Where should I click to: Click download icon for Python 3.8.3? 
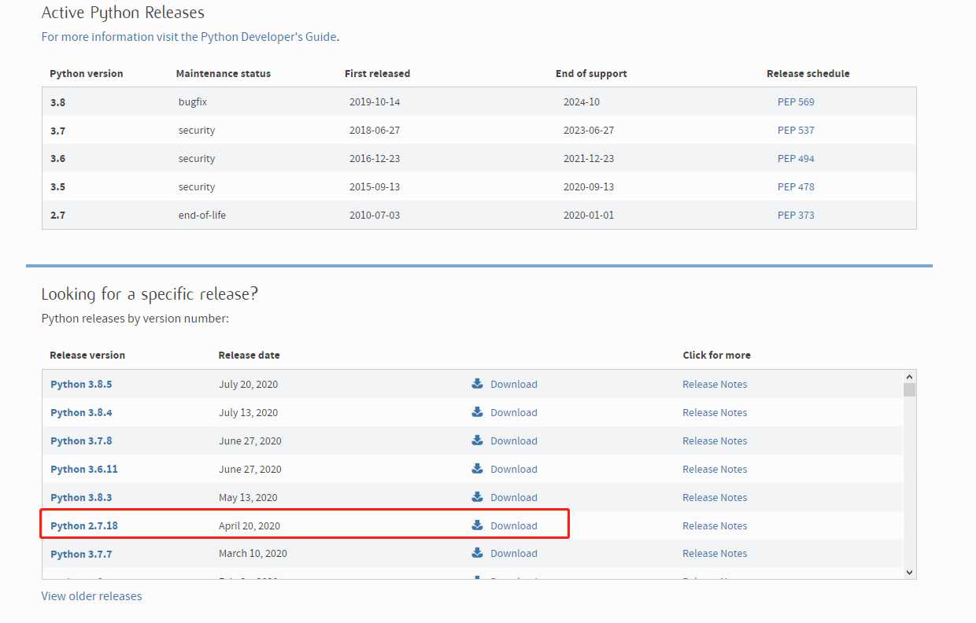(x=477, y=497)
